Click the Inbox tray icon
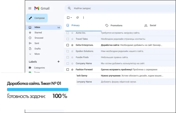This screenshot has height=113, width=176. pyautogui.click(x=30, y=27)
